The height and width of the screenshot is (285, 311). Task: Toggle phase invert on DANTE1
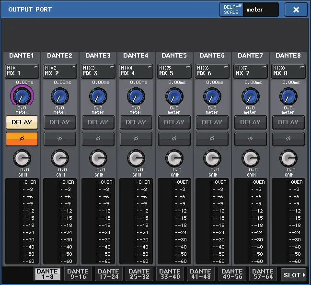click(22, 139)
